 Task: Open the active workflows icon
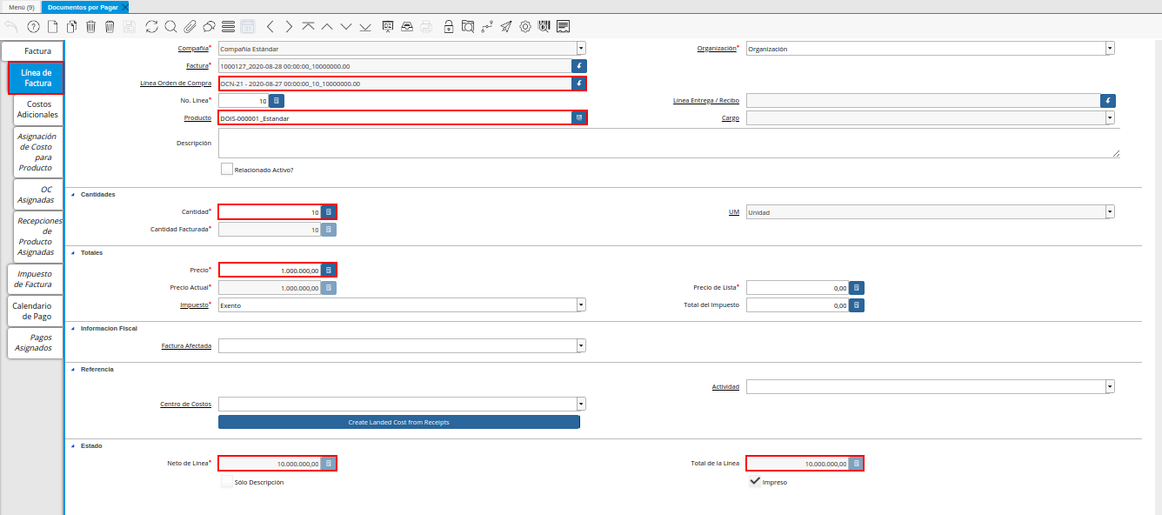coord(487,26)
